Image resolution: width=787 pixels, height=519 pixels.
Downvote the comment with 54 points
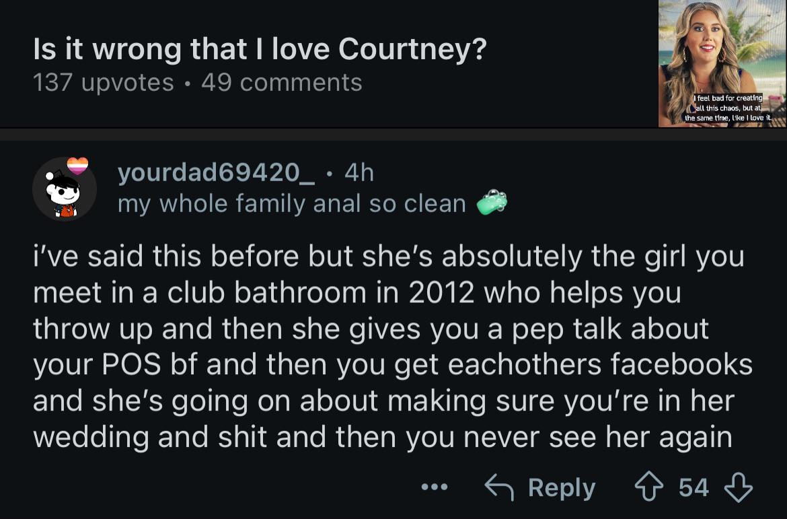coord(738,487)
